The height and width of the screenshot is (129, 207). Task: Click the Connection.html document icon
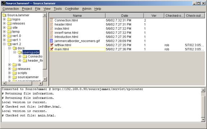pos(51,20)
